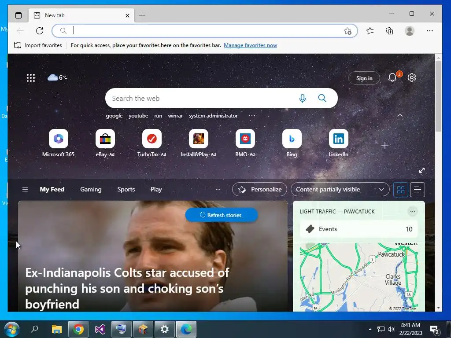
Task: Click the run recent search link
Action: coord(158,116)
